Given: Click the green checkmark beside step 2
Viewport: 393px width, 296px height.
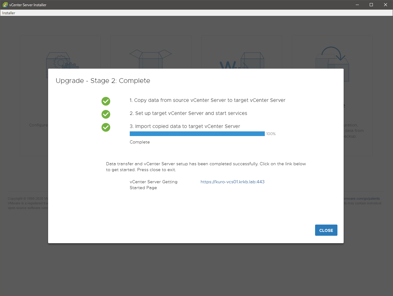Looking at the screenshot, I should [106, 114].
